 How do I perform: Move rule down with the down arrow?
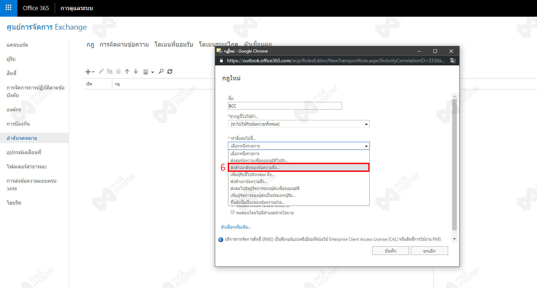[x=136, y=71]
